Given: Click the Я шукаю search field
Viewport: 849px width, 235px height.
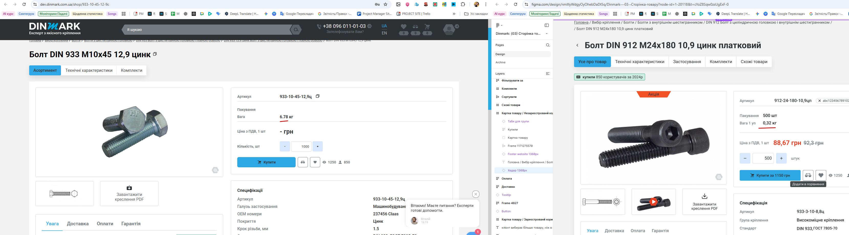Looking at the screenshot, I should pyautogui.click(x=206, y=30).
